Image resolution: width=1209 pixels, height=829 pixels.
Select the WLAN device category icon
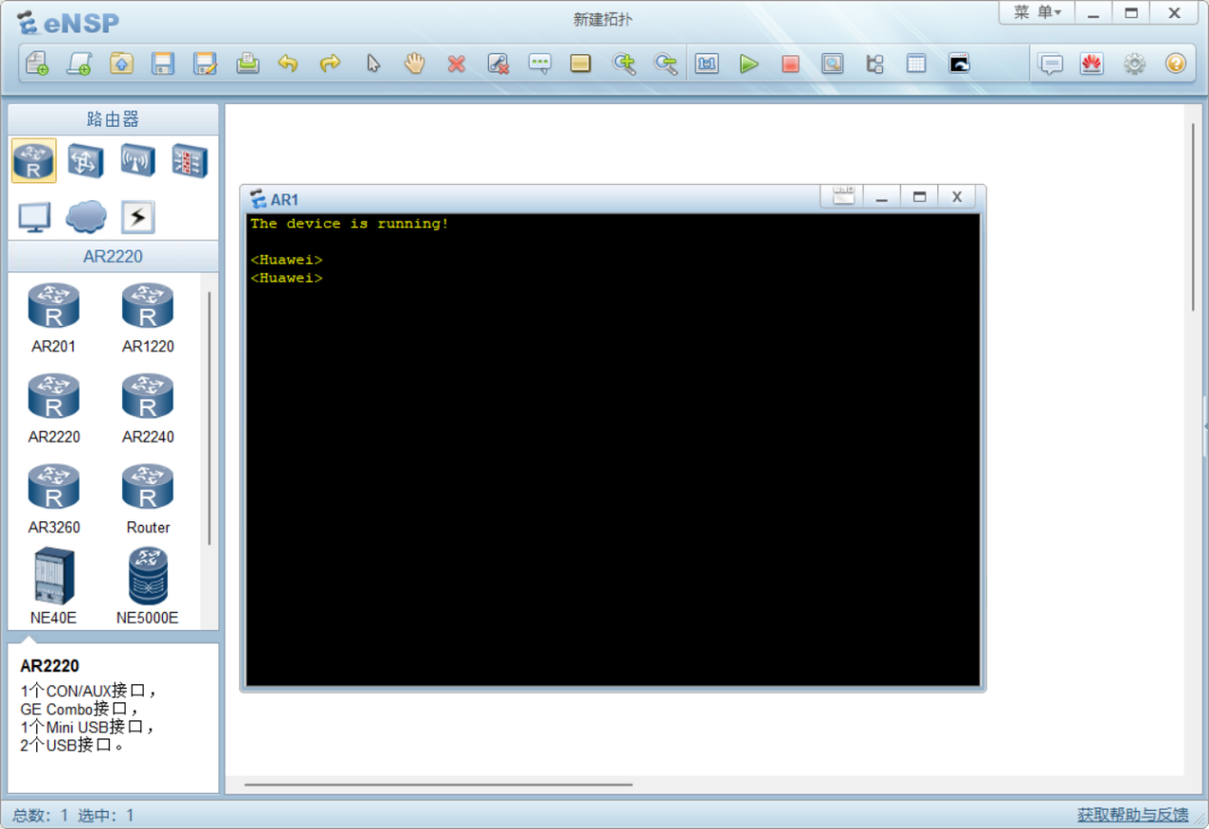tap(138, 160)
